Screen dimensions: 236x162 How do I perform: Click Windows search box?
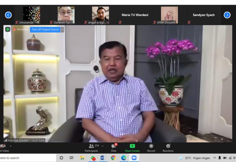tap(28, 158)
